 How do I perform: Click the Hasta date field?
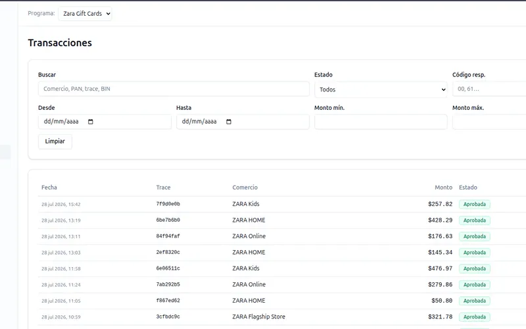click(243, 122)
